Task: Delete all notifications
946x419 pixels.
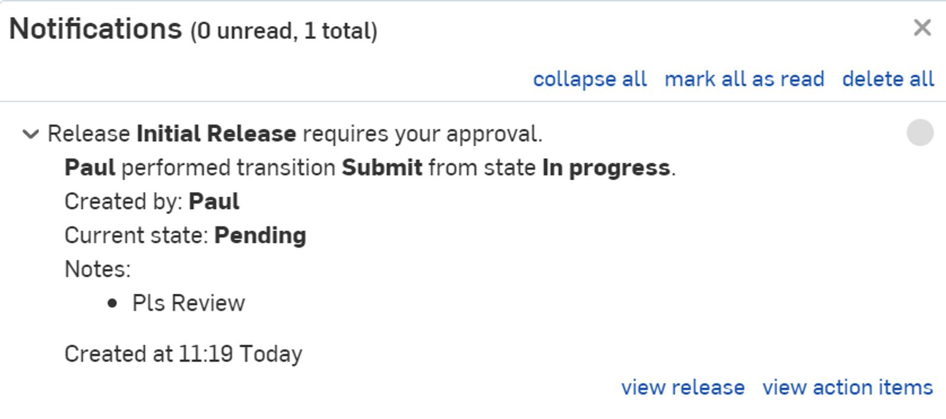Action: click(x=887, y=79)
